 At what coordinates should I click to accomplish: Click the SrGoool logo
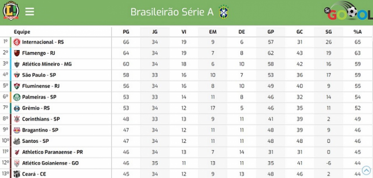pyautogui.click(x=348, y=11)
